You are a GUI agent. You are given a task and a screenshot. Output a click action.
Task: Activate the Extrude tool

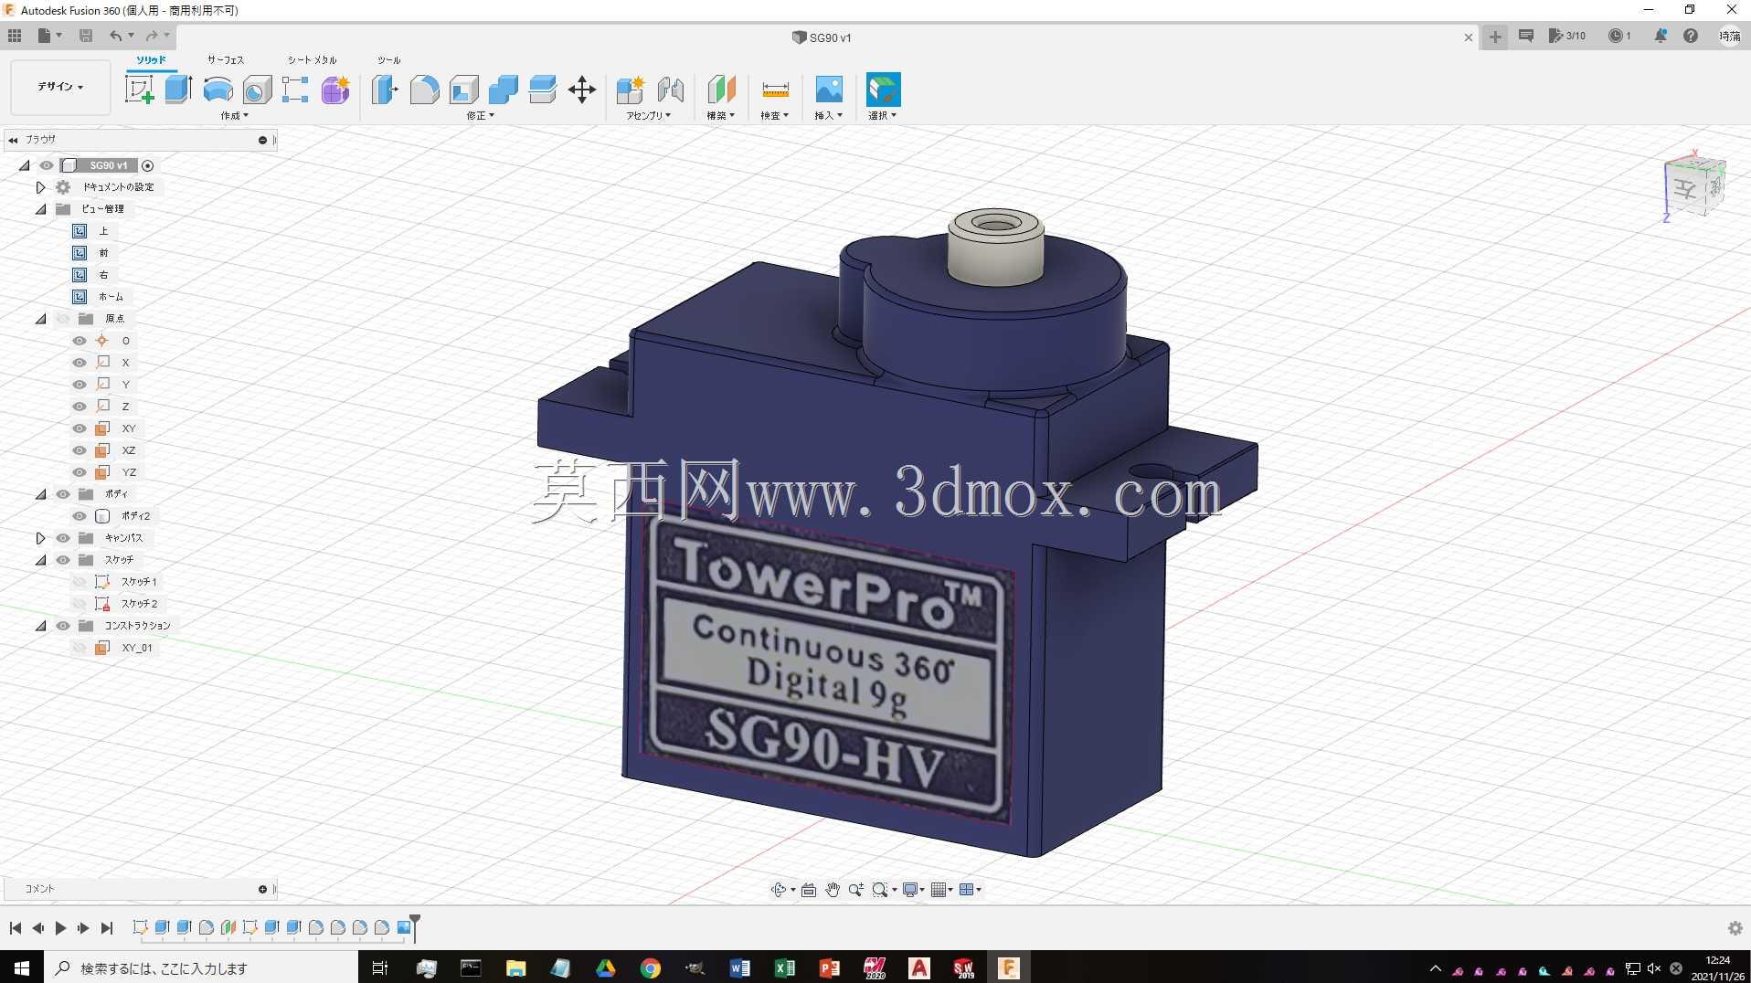[178, 90]
